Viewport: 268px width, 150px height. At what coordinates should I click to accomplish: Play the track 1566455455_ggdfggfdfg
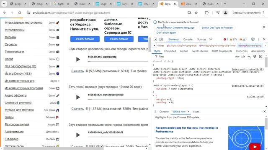pyautogui.click(x=78, y=59)
